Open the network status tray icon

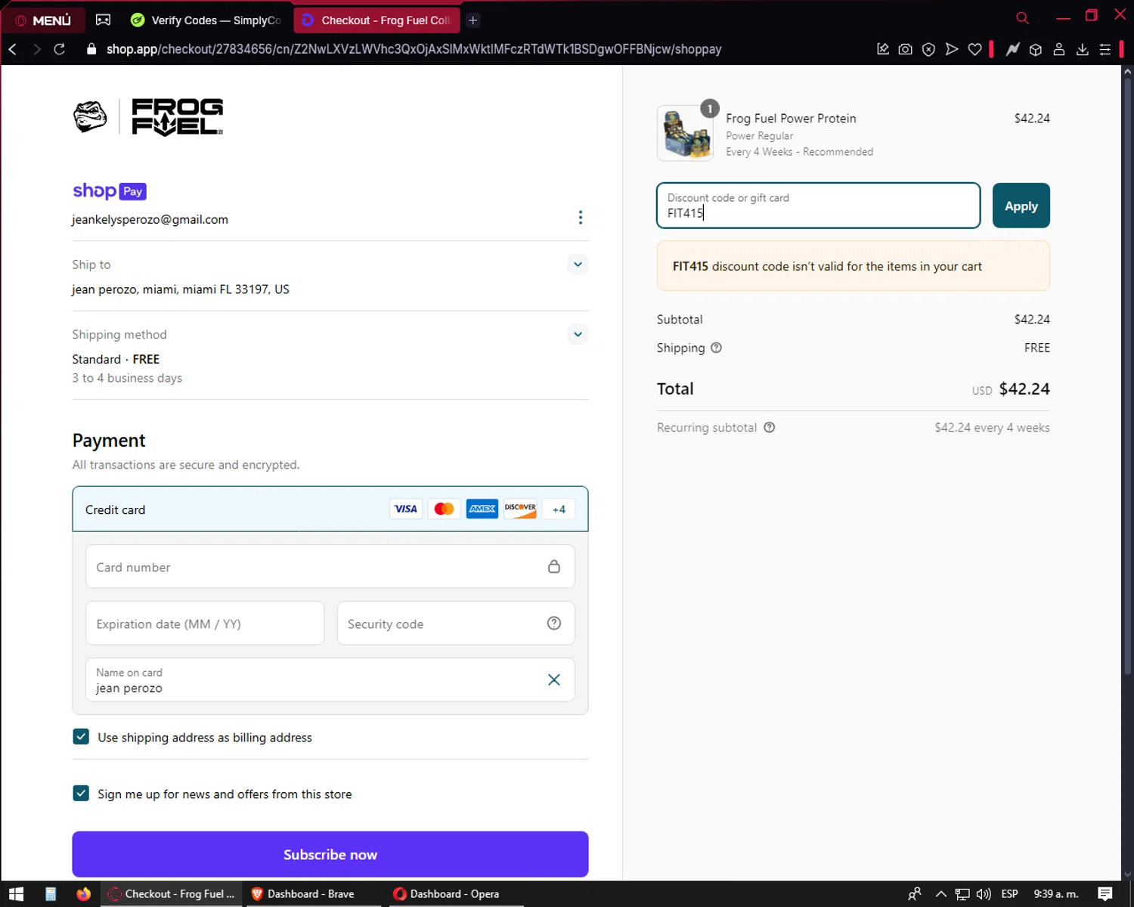[962, 894]
